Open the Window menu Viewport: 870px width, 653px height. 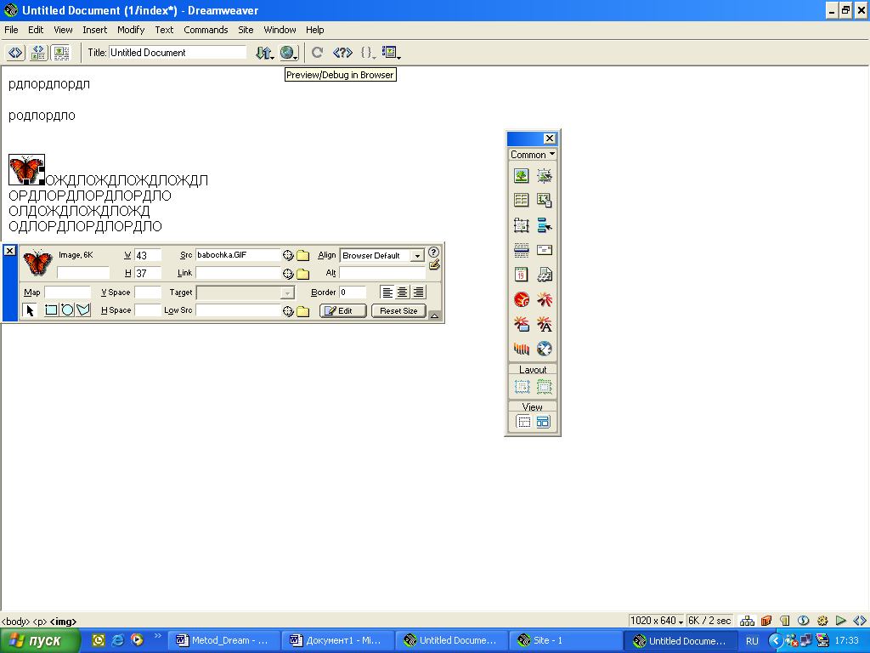pos(280,30)
